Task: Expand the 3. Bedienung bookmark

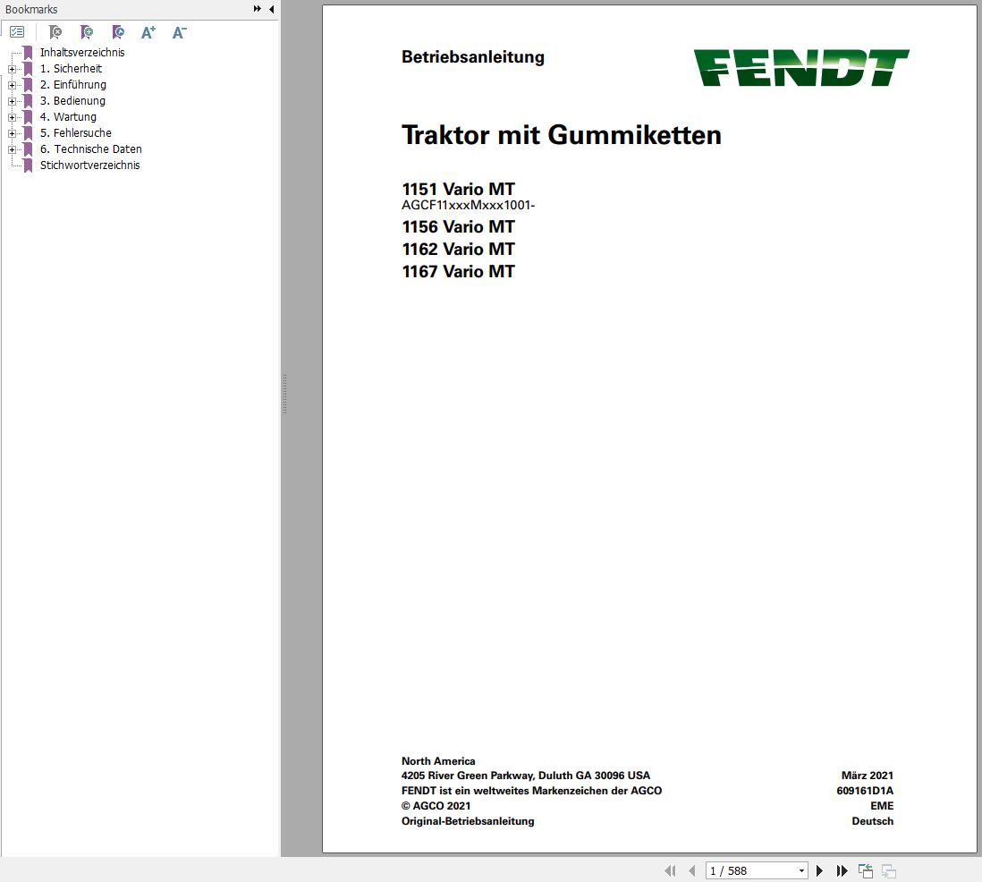Action: click(12, 101)
